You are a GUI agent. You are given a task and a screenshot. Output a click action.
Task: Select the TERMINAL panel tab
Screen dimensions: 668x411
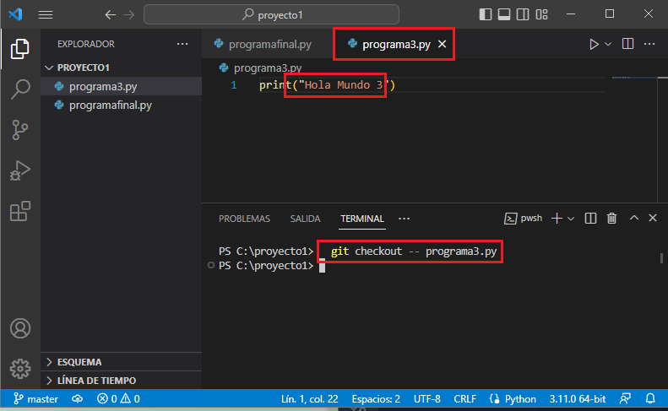point(362,219)
